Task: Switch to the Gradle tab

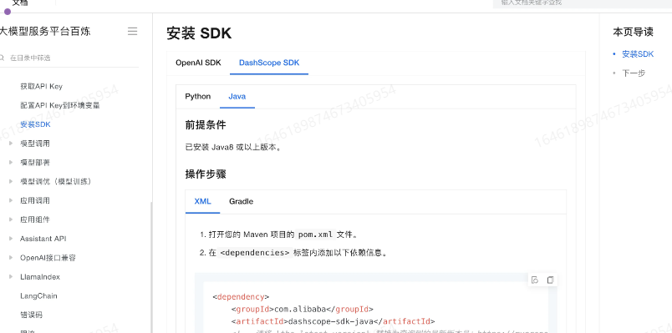Action: tap(241, 201)
